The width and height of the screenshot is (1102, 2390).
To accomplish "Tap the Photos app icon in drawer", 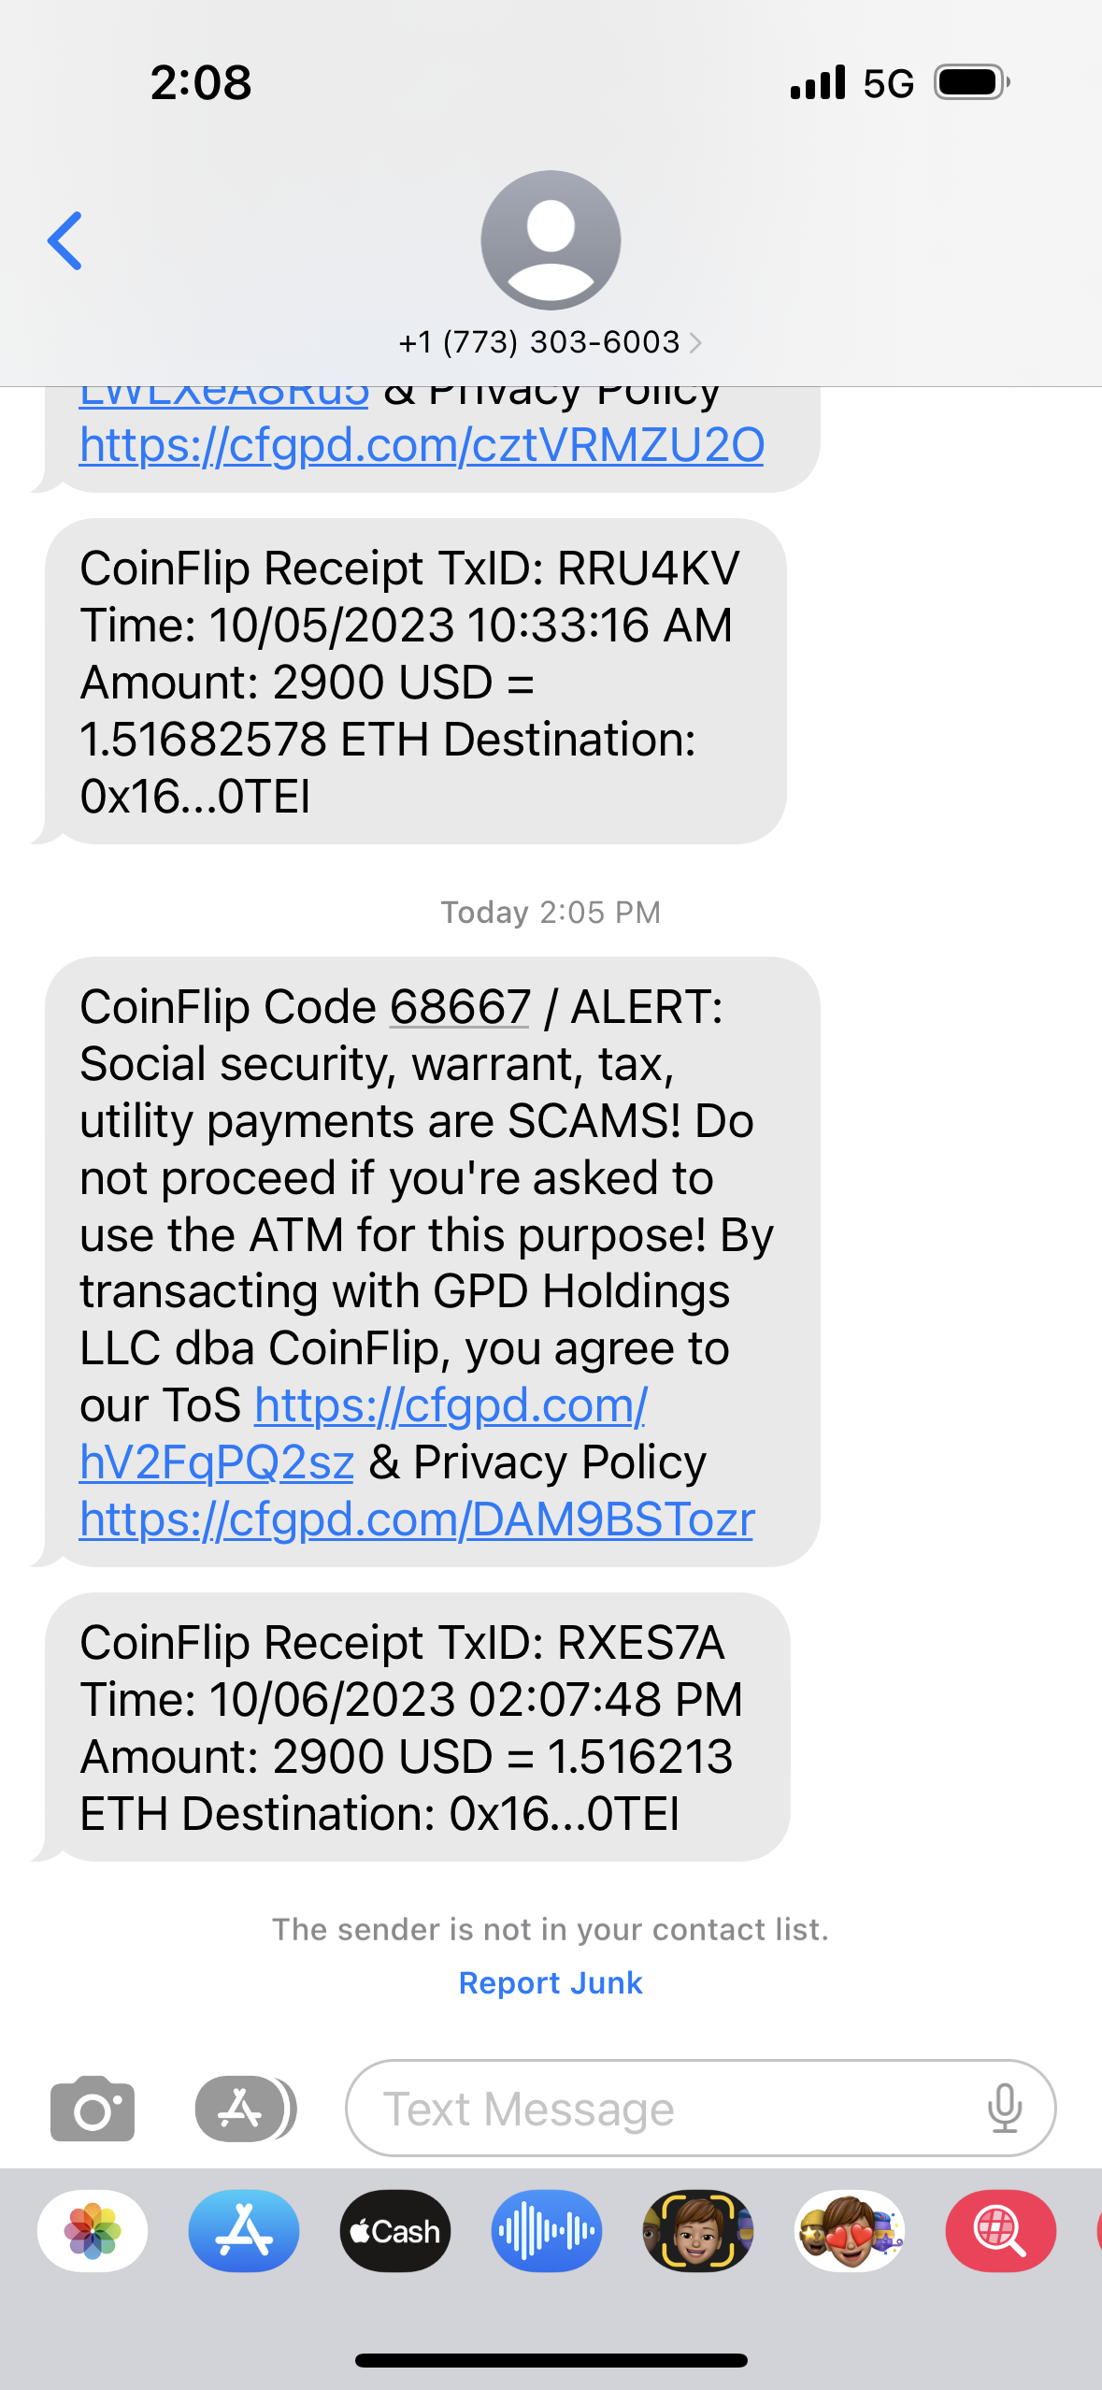I will [x=93, y=2231].
